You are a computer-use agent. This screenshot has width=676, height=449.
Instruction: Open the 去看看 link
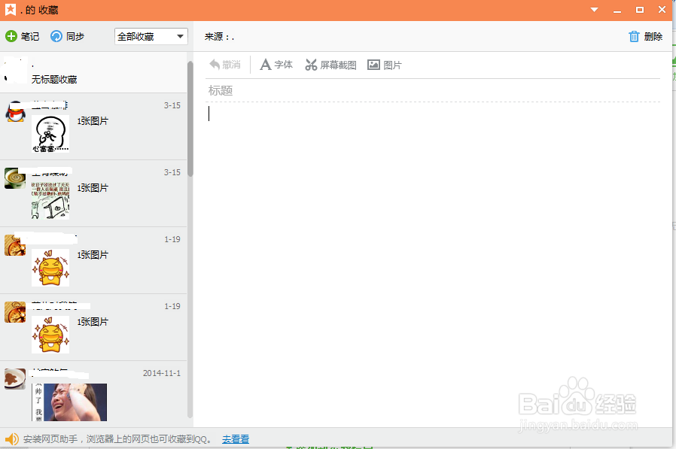tap(234, 438)
